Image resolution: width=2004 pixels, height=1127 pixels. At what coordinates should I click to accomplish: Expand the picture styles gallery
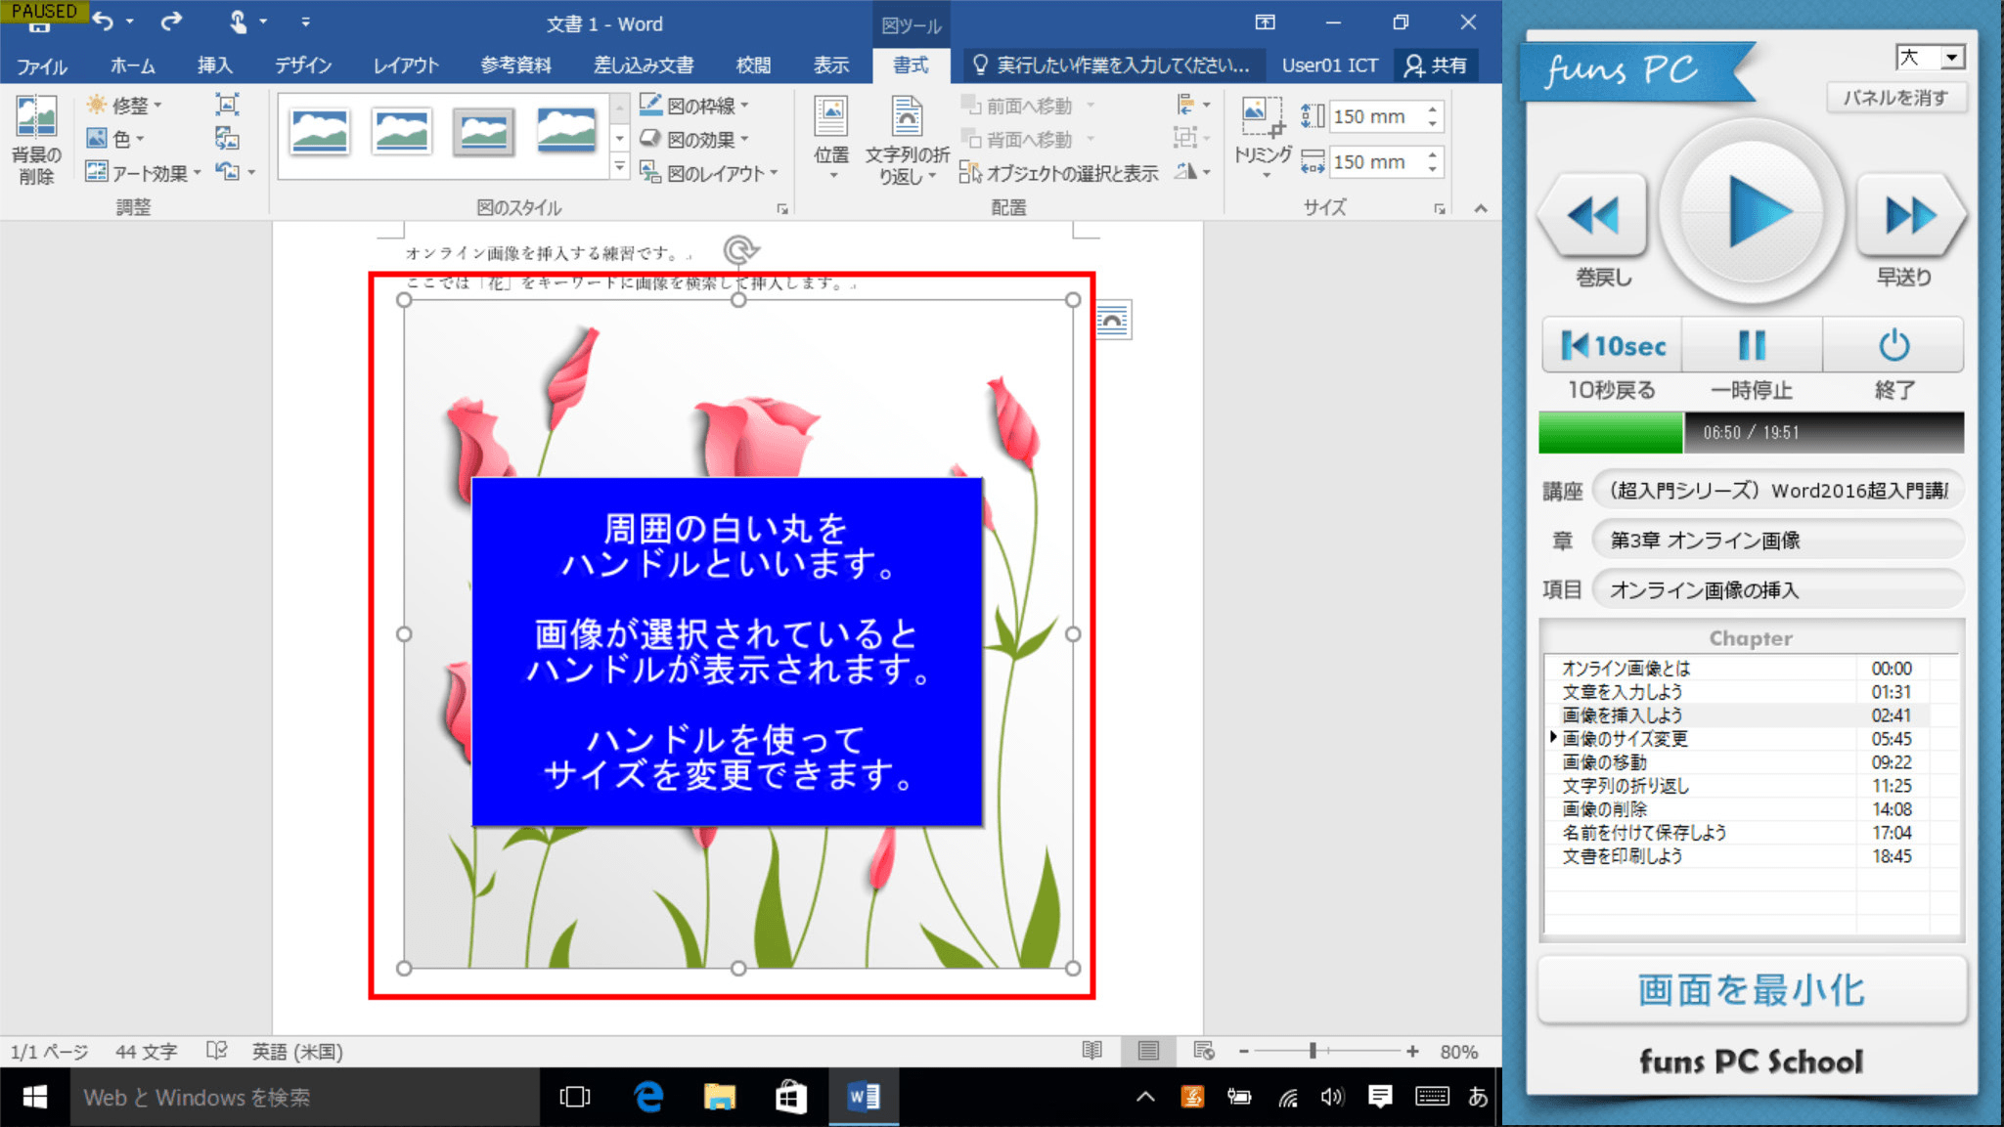619,166
